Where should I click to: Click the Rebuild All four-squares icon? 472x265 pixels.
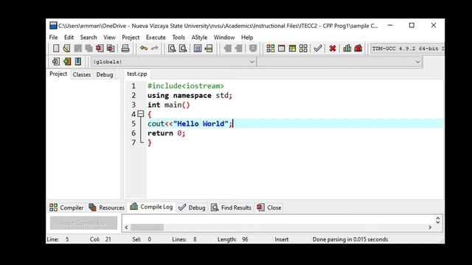click(303, 49)
